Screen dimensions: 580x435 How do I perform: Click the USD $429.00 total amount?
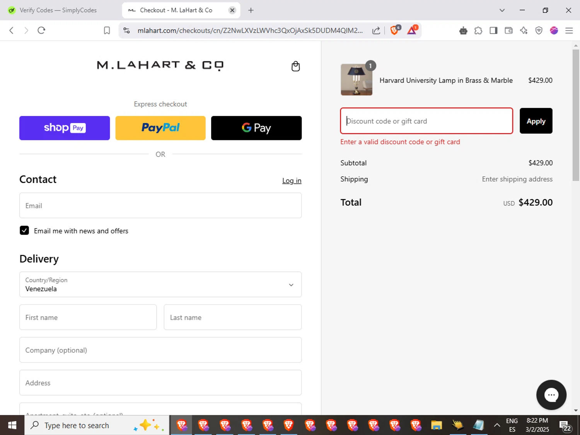pyautogui.click(x=528, y=203)
